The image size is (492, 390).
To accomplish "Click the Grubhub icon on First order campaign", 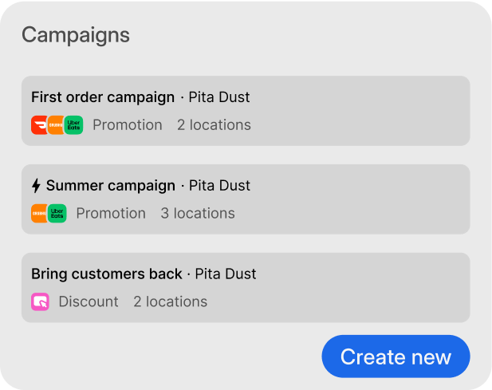I will (56, 125).
